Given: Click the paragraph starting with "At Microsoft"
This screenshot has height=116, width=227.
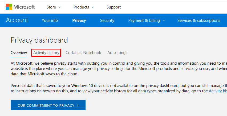Looking at the screenshot, I should (117, 69).
